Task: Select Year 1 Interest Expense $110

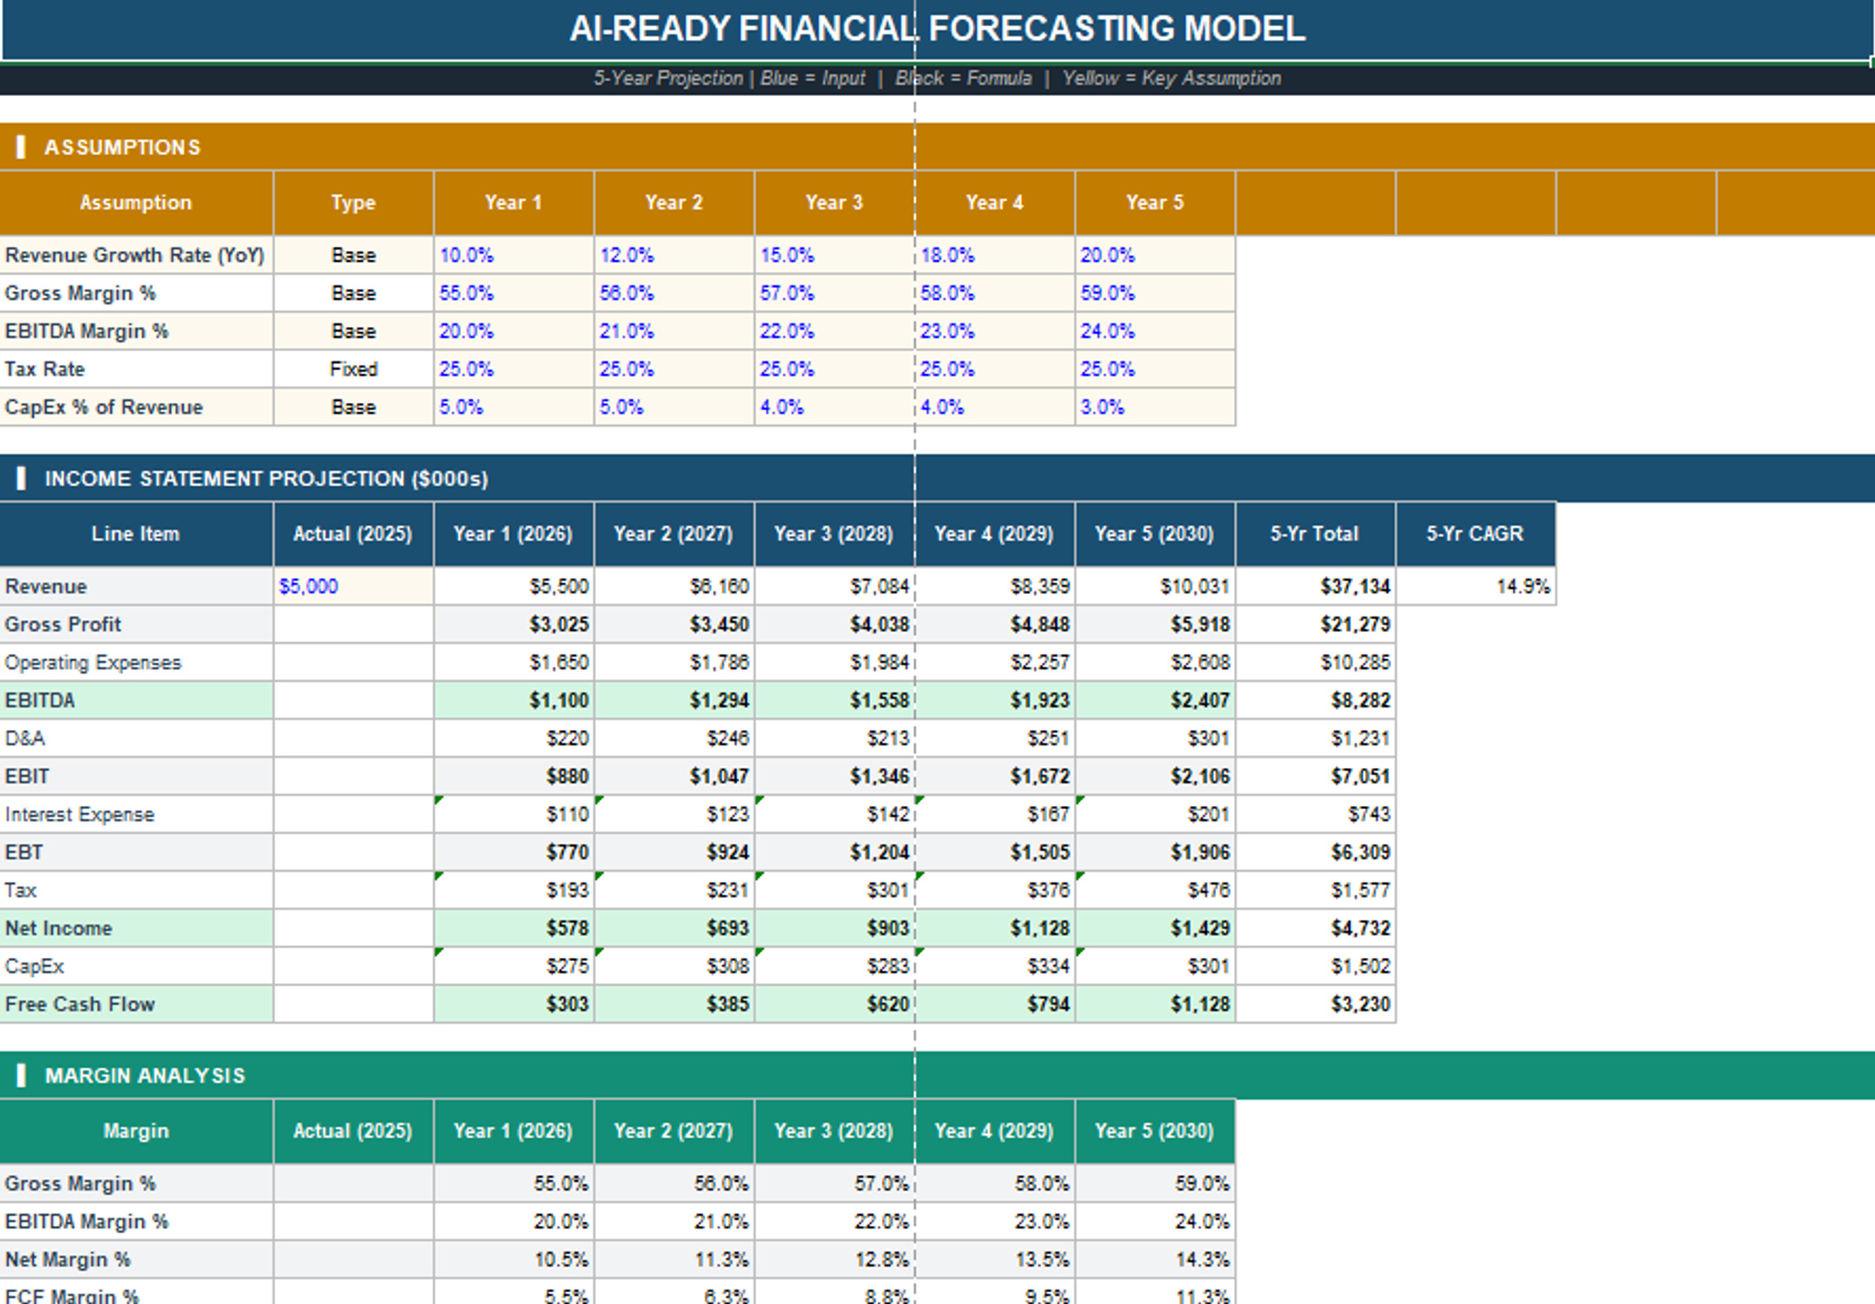Action: click(513, 814)
